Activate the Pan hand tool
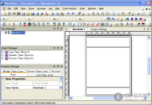The image size is (152, 105). click(x=123, y=14)
